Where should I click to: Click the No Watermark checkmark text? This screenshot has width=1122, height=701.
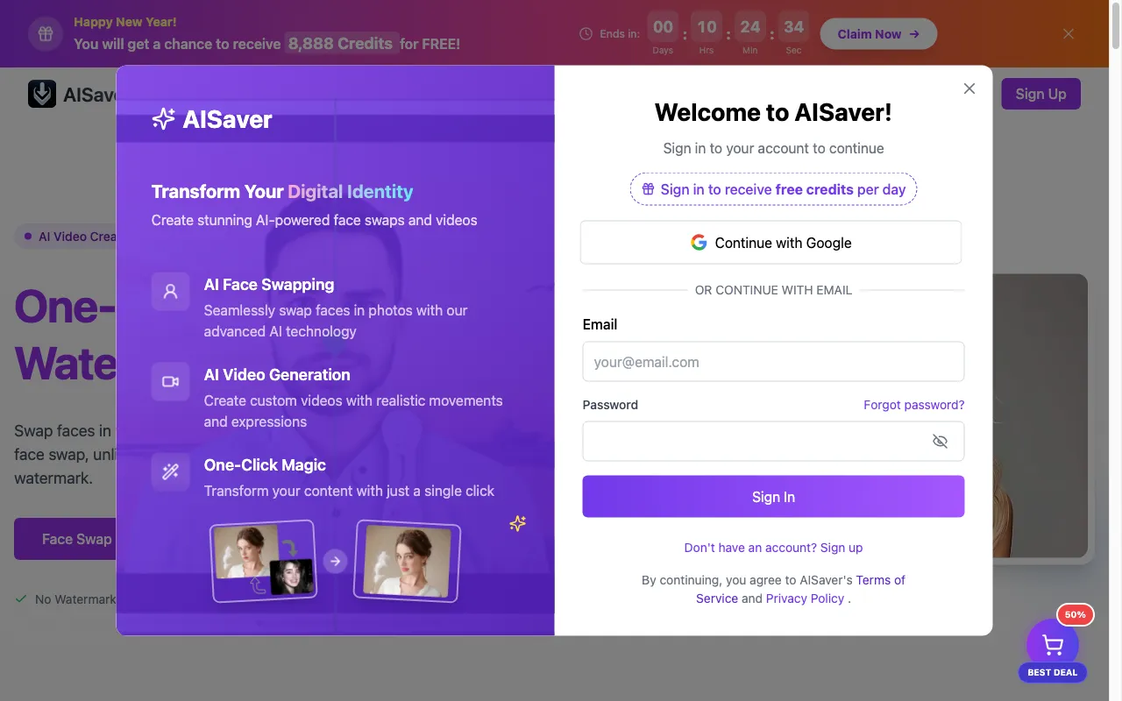66,599
